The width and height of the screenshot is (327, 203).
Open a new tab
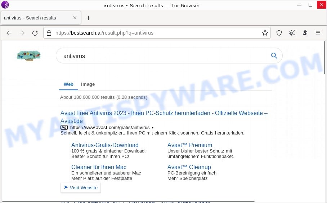(x=89, y=18)
